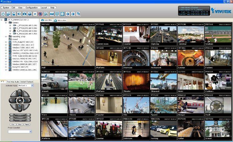Switch to the Instant Playback tab
Viewport: 233px width, 142px height.
[27, 82]
